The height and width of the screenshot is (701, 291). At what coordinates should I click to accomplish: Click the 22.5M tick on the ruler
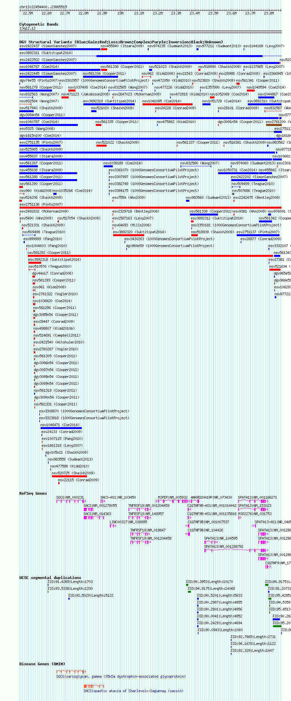(x=28, y=13)
